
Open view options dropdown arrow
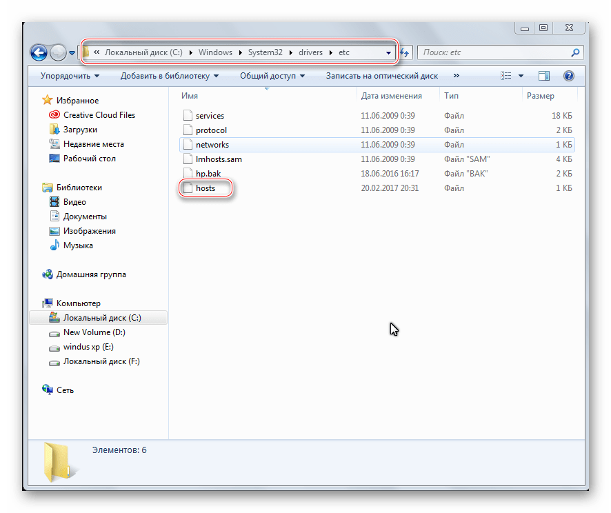pyautogui.click(x=521, y=76)
